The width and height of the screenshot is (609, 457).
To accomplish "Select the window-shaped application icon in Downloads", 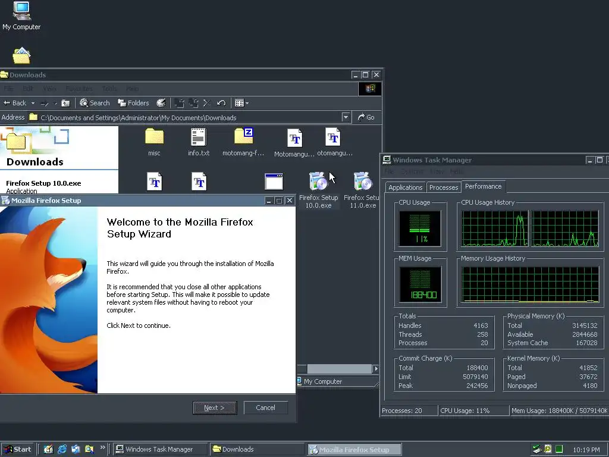I will [x=274, y=181].
